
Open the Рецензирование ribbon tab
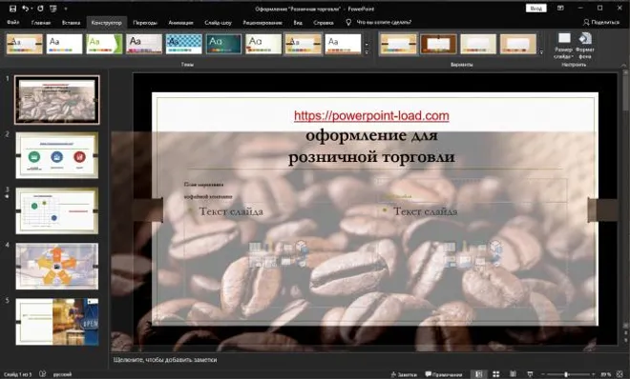coord(262,23)
